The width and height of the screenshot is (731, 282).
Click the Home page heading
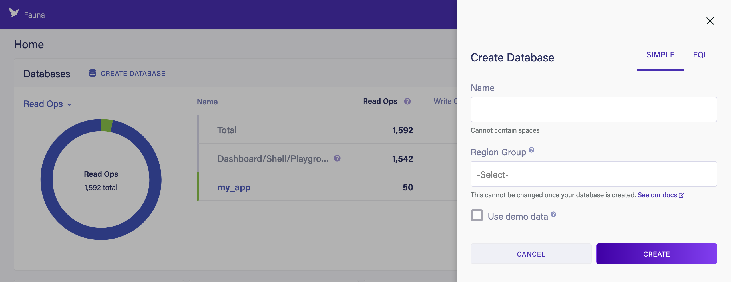[x=29, y=45]
